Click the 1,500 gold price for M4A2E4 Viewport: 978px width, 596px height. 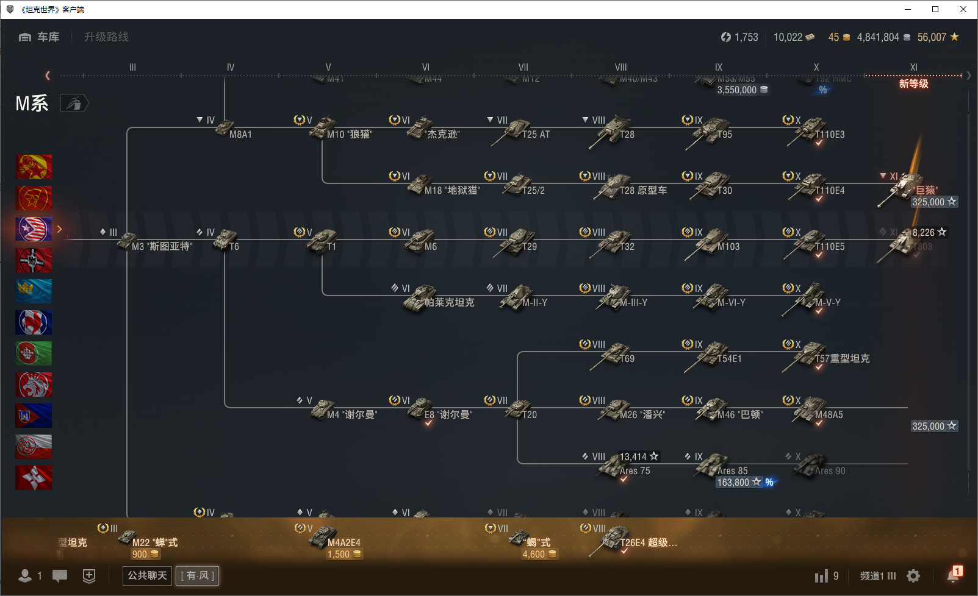tap(344, 554)
